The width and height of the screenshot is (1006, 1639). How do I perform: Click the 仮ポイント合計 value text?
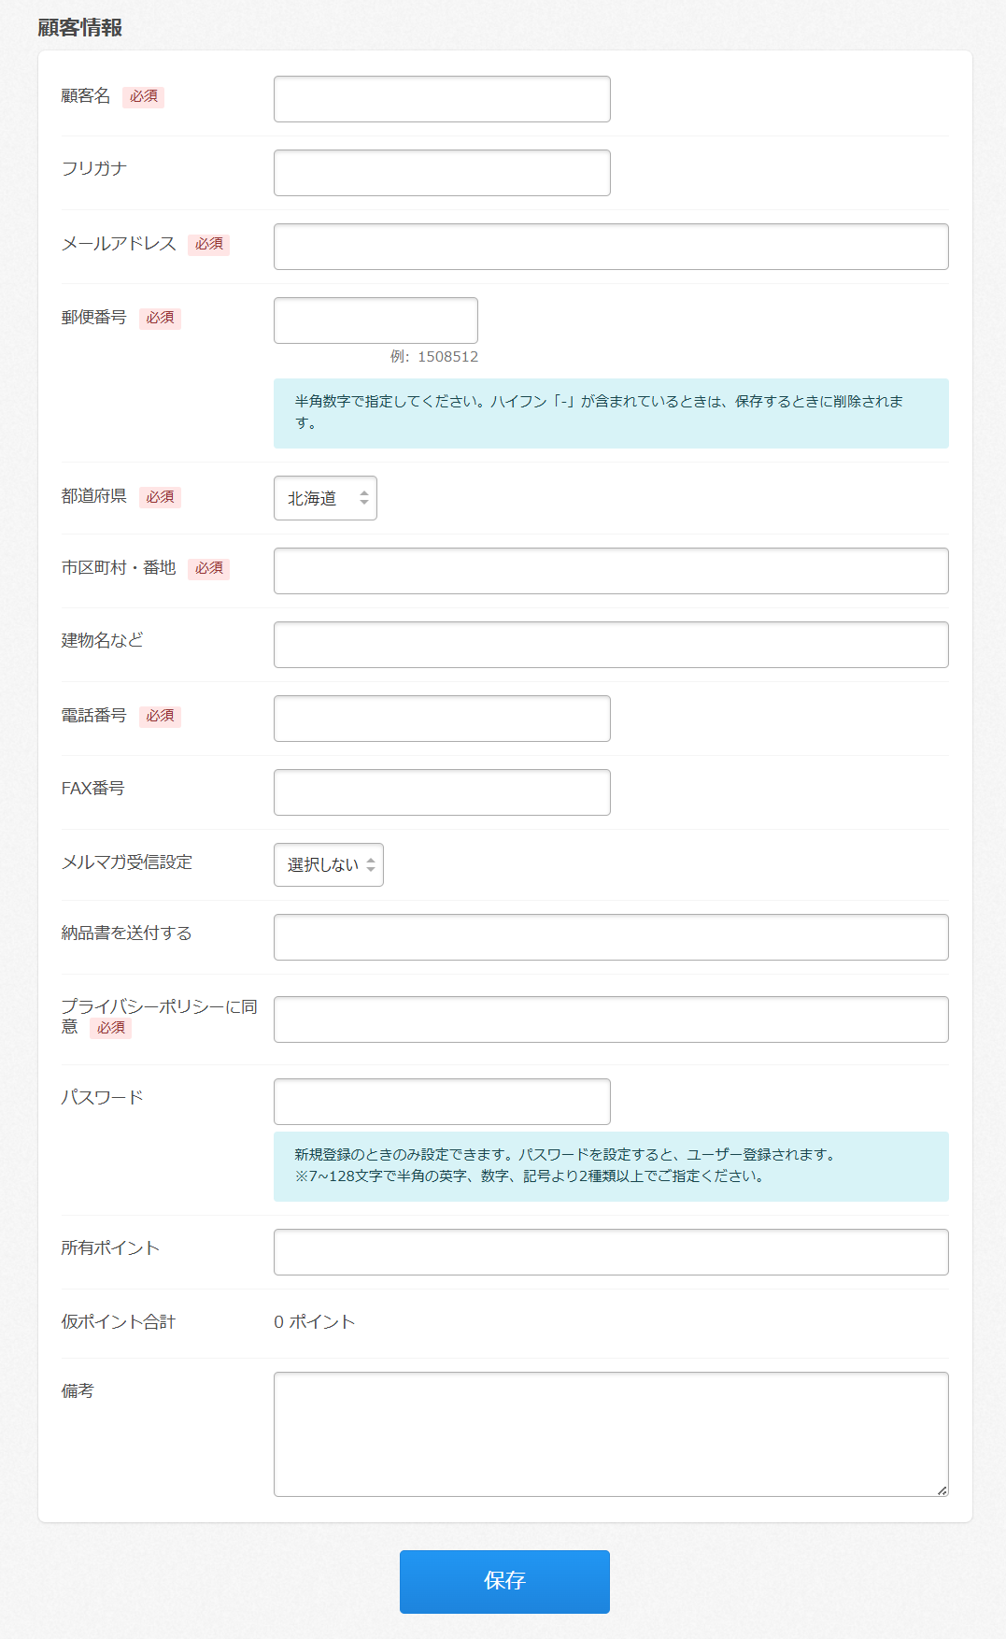click(x=315, y=1322)
